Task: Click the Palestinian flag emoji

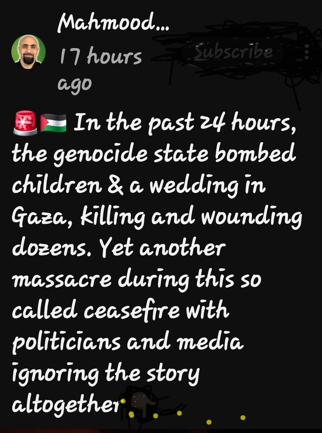Action: (x=53, y=123)
